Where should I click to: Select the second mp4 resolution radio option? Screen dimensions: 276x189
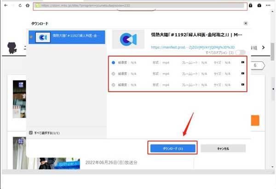tap(113, 74)
